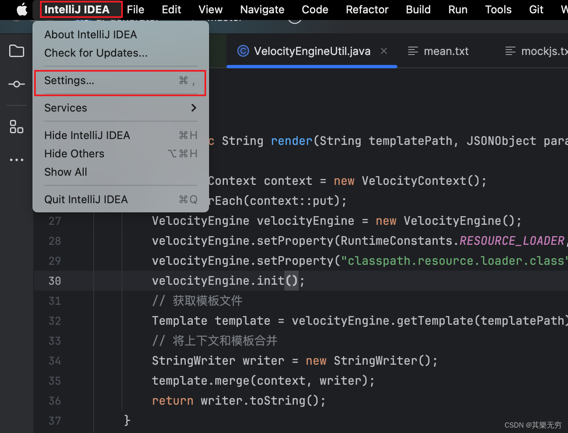568x433 pixels.
Task: Open the Edit menu
Action: coord(172,9)
